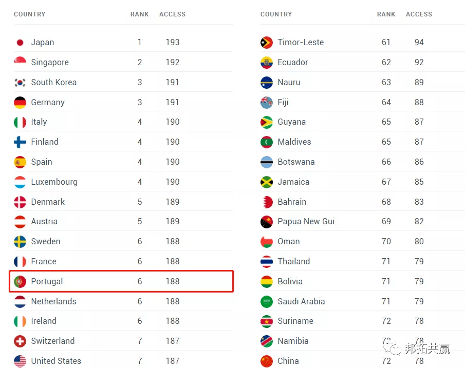This screenshot has width=465, height=369.
Task: Click the Portugal flag icon
Action: coord(20,282)
